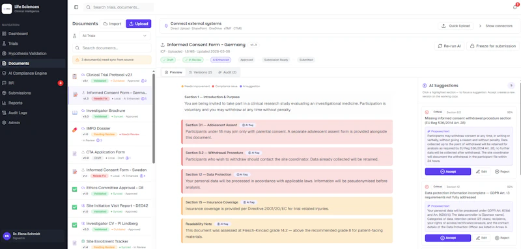The image size is (521, 249).
Task: Click AI flag on Section 12 Data Protection
Action: pos(242,174)
